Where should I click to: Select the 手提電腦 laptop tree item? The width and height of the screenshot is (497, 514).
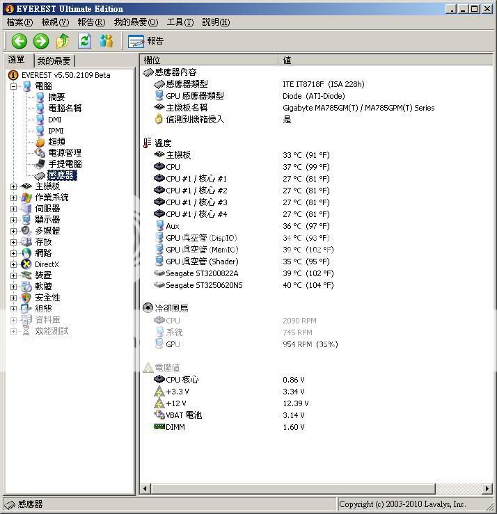click(64, 164)
